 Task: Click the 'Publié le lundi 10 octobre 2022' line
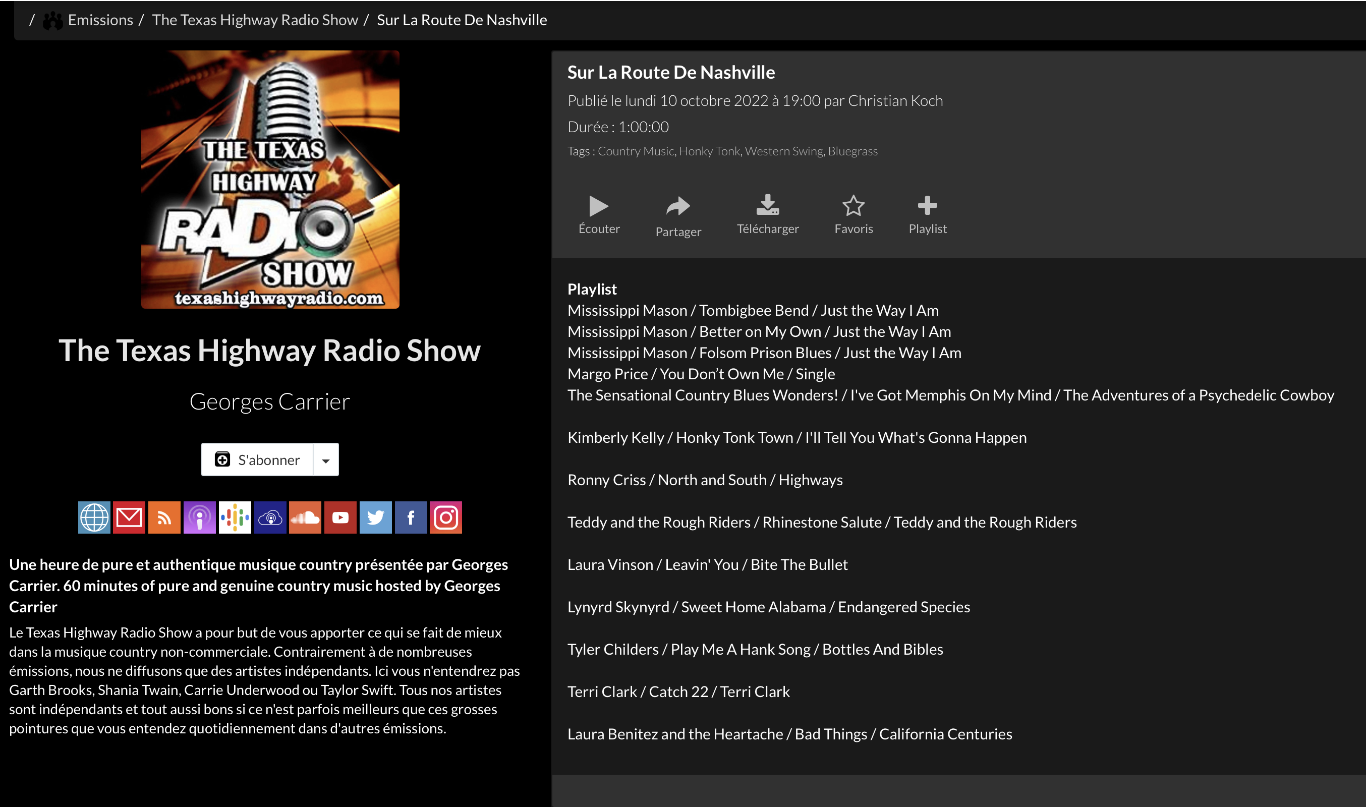755,101
